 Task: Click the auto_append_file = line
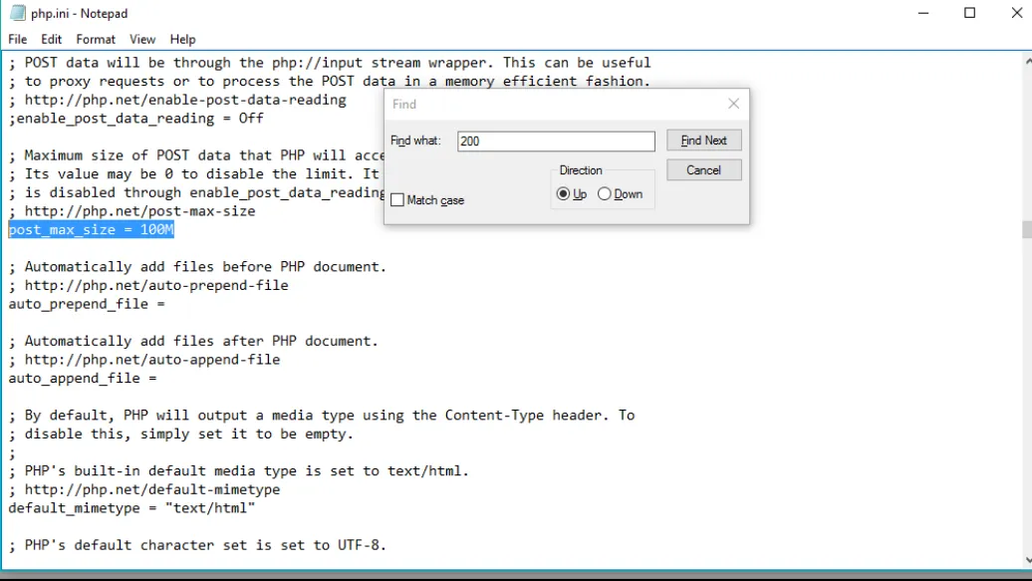[x=83, y=379]
